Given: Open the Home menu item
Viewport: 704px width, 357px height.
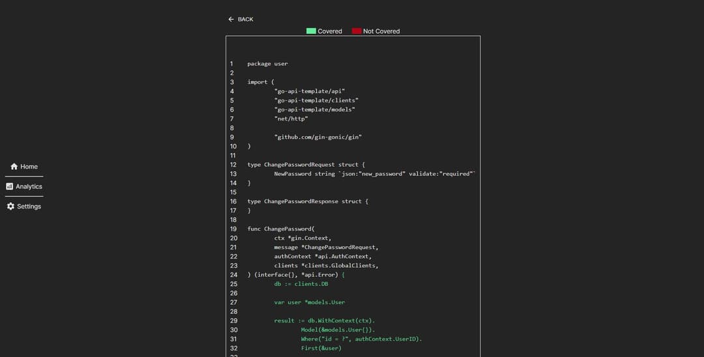Looking at the screenshot, I should pyautogui.click(x=24, y=166).
